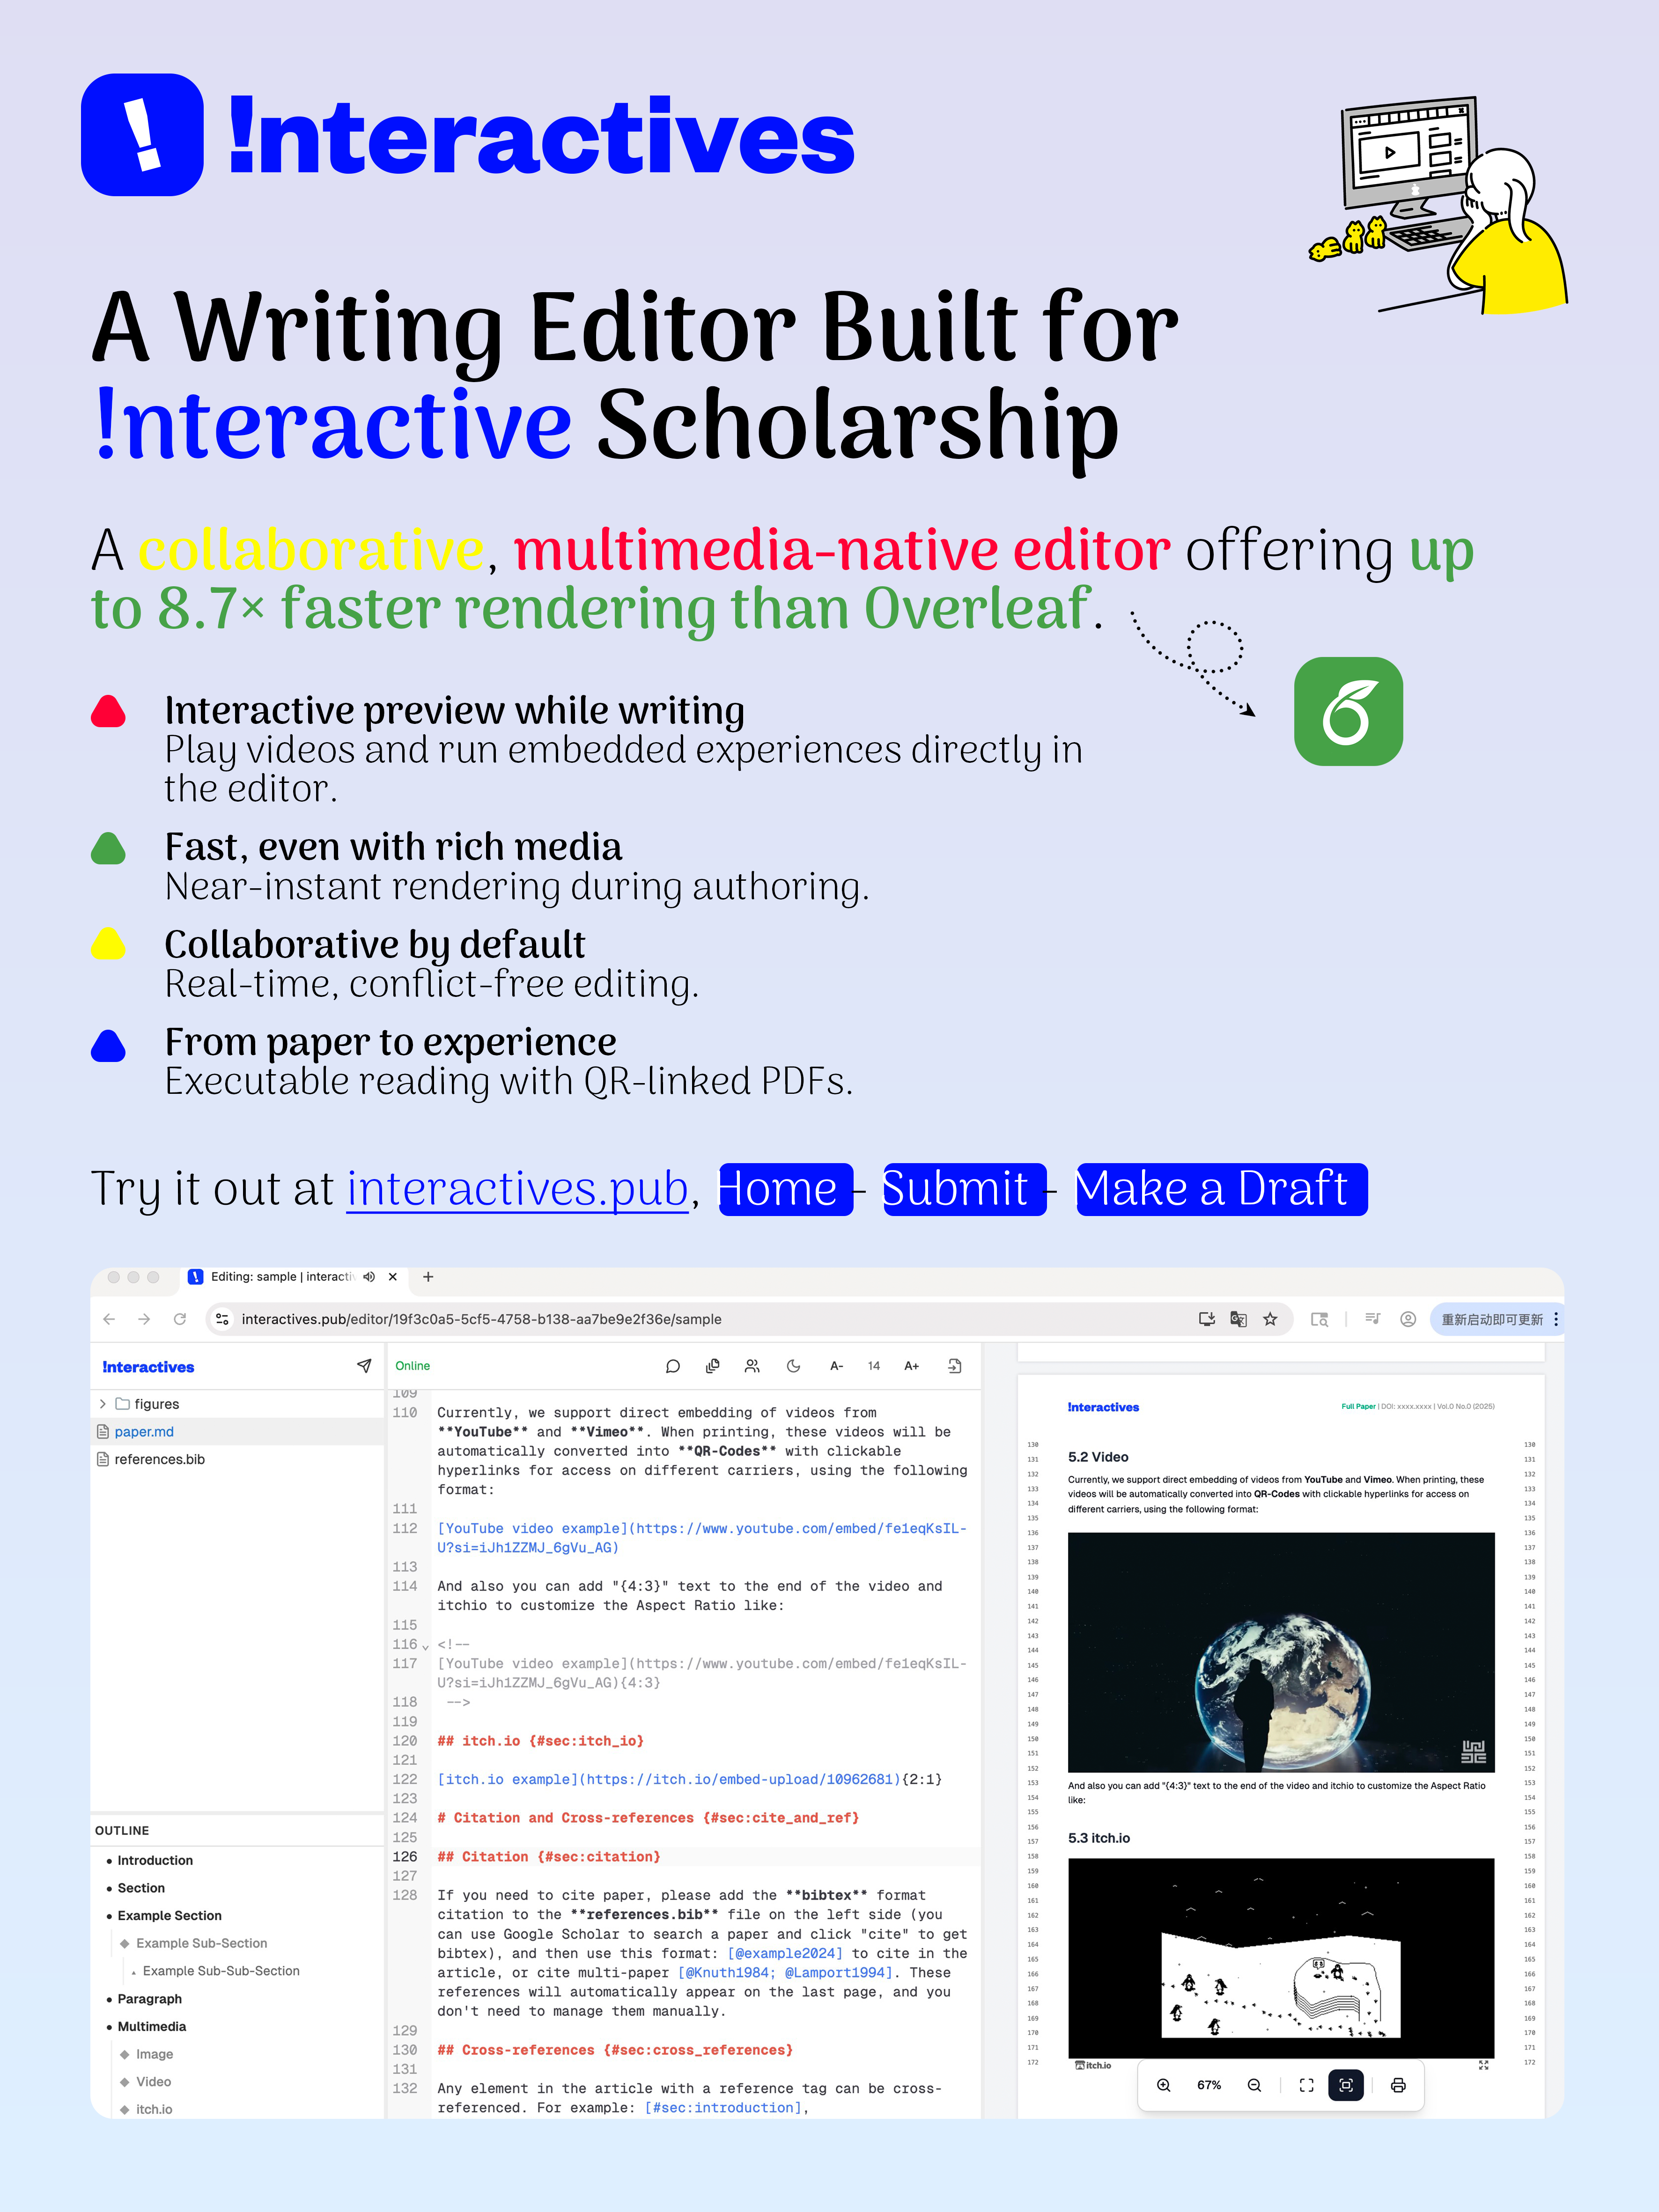Click the font size value 14
Viewport: 1659px width, 2212px height.
click(874, 1366)
